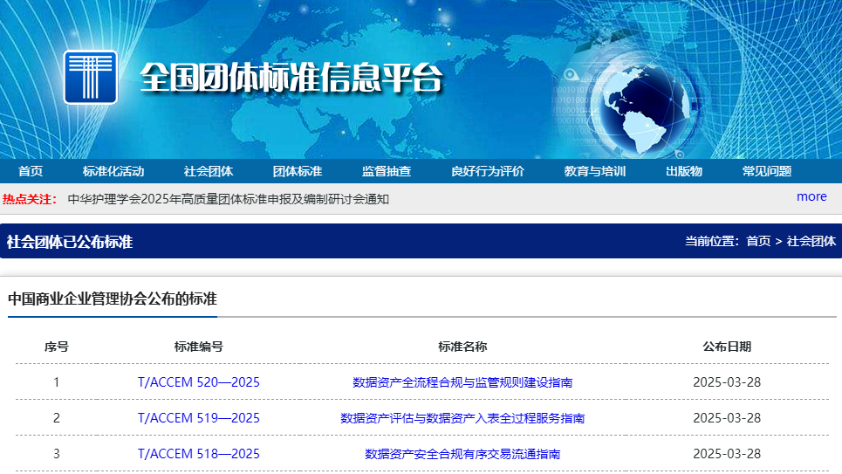Click the blue T platform logo icon

click(x=90, y=78)
